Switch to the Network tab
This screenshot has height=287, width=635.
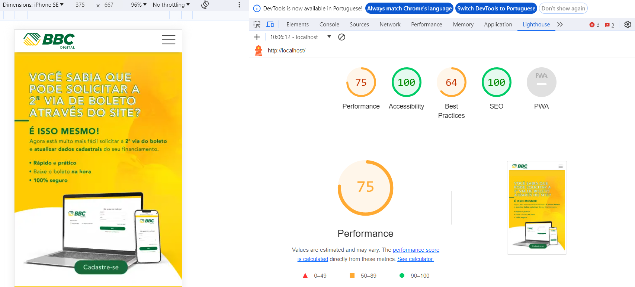tap(390, 25)
